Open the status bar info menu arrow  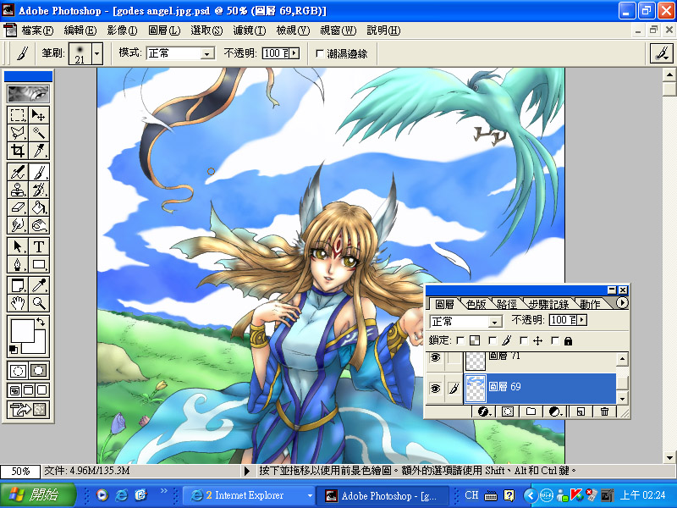click(247, 471)
